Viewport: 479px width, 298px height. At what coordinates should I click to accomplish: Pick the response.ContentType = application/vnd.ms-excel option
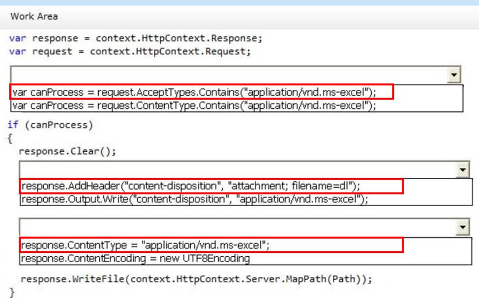146,244
